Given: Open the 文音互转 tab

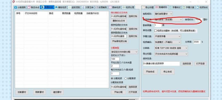Looking at the screenshot, I should [87, 7].
